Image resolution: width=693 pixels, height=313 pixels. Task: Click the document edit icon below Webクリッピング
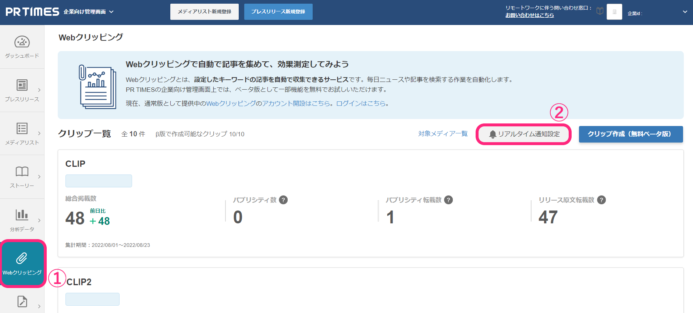click(22, 302)
